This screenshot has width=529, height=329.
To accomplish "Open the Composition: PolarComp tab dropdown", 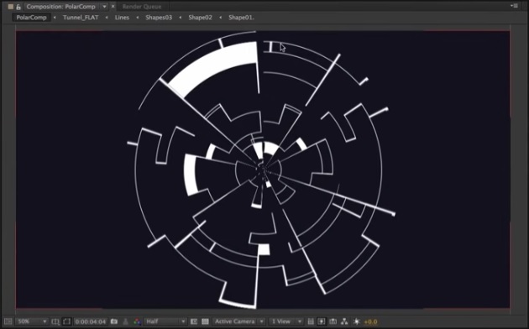I will pyautogui.click(x=105, y=7).
